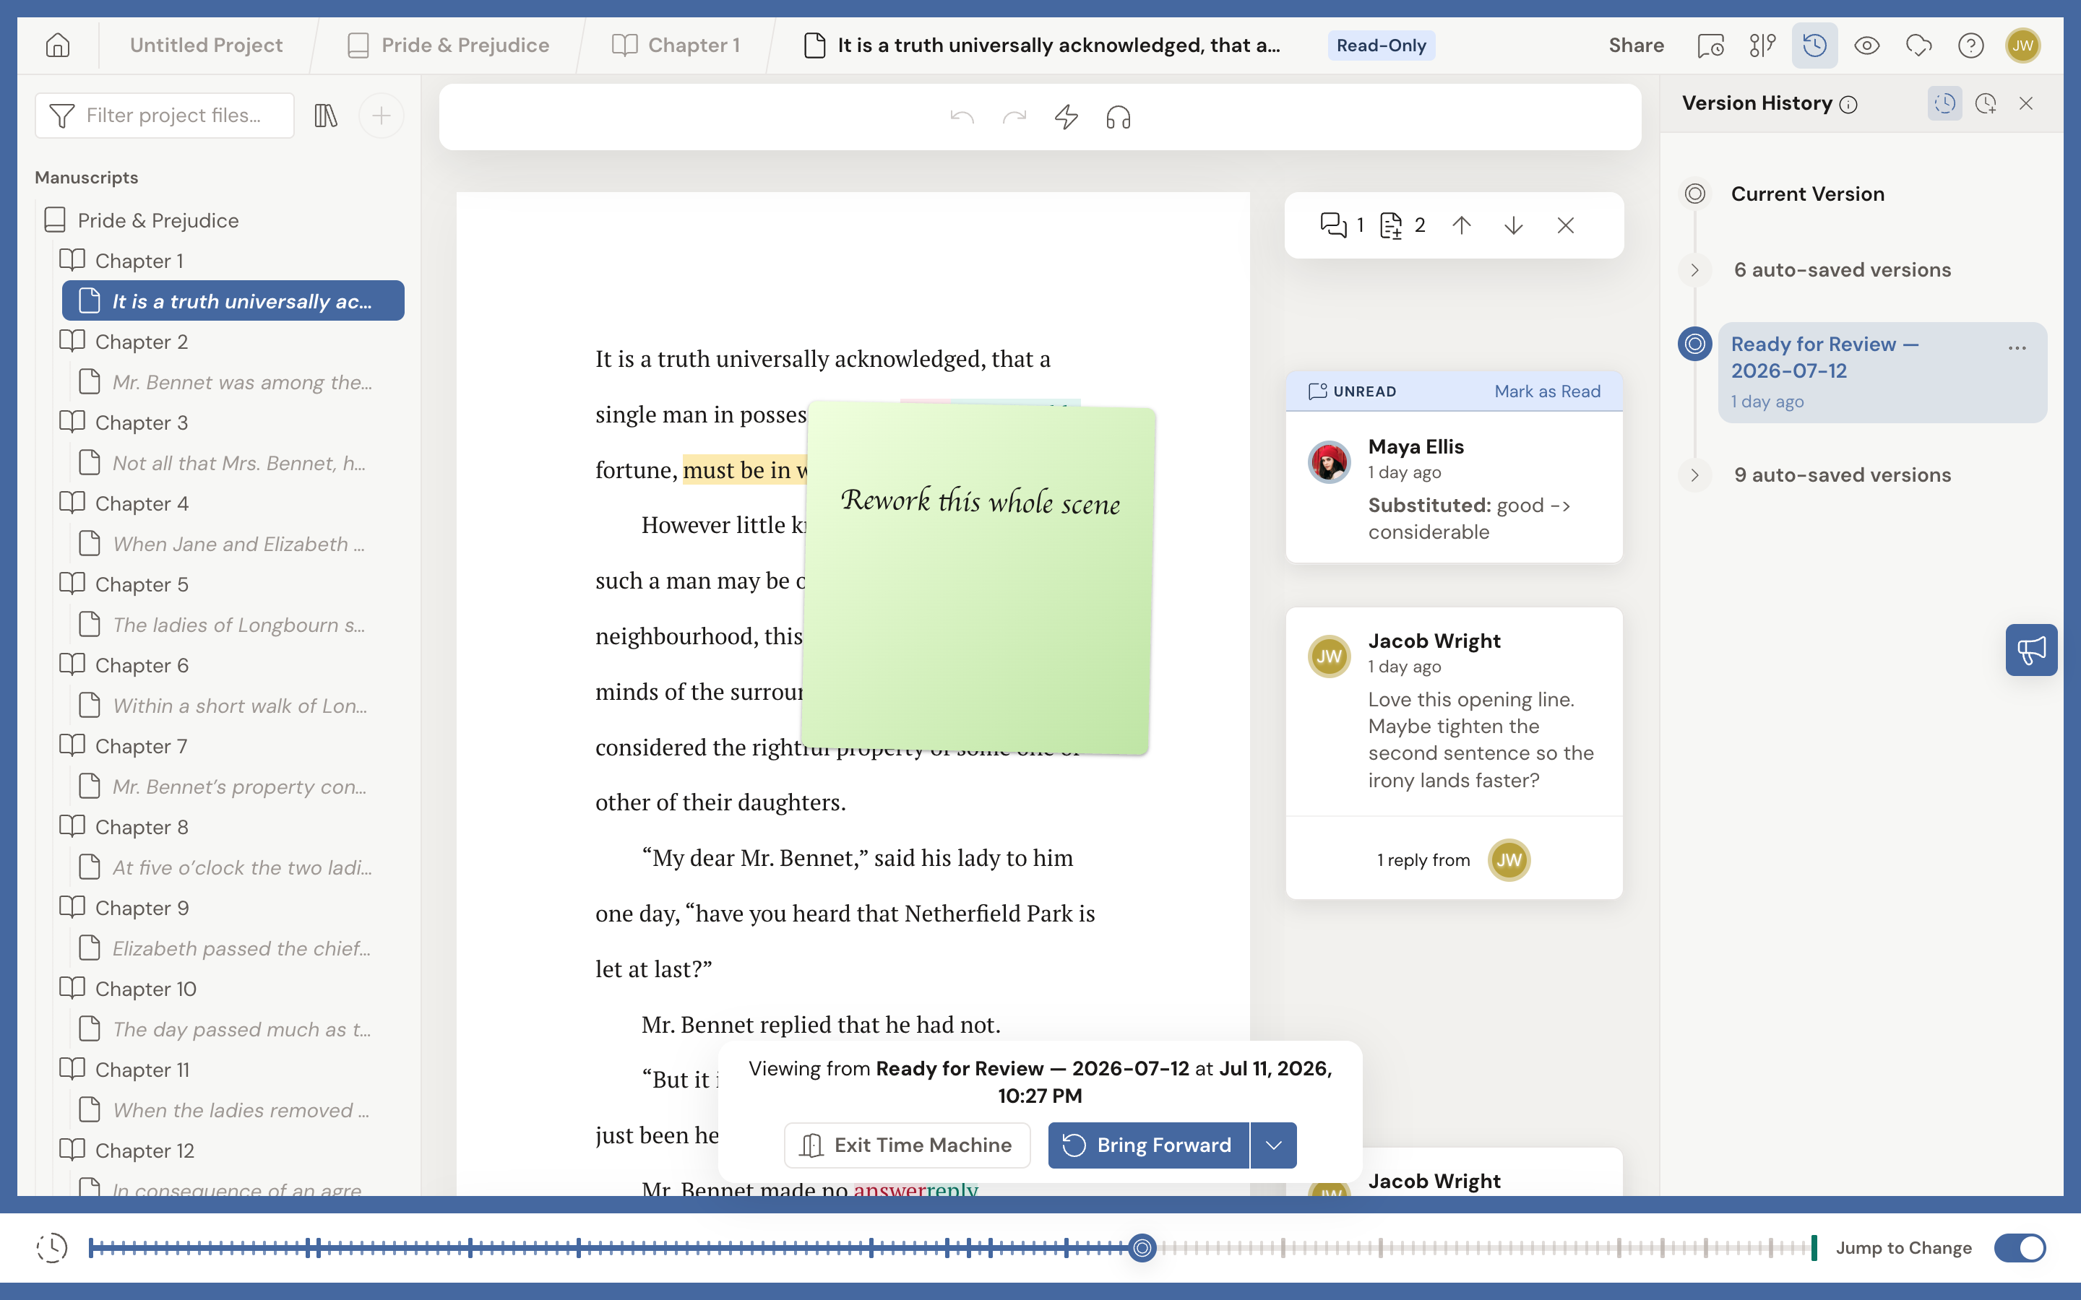Close the comments navigation bar

point(1566,225)
